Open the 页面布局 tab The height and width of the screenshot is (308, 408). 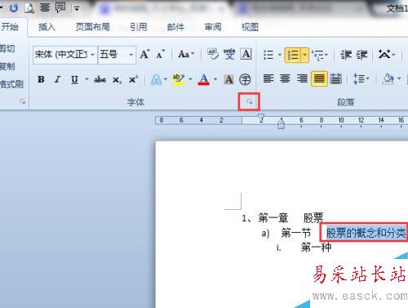(92, 27)
